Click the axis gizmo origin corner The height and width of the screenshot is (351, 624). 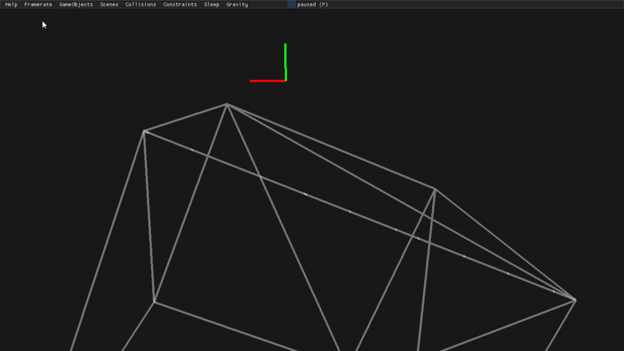click(286, 80)
